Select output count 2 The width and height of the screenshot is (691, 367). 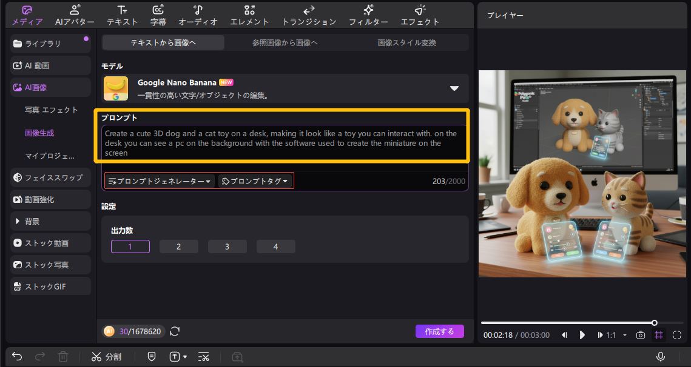pos(178,246)
